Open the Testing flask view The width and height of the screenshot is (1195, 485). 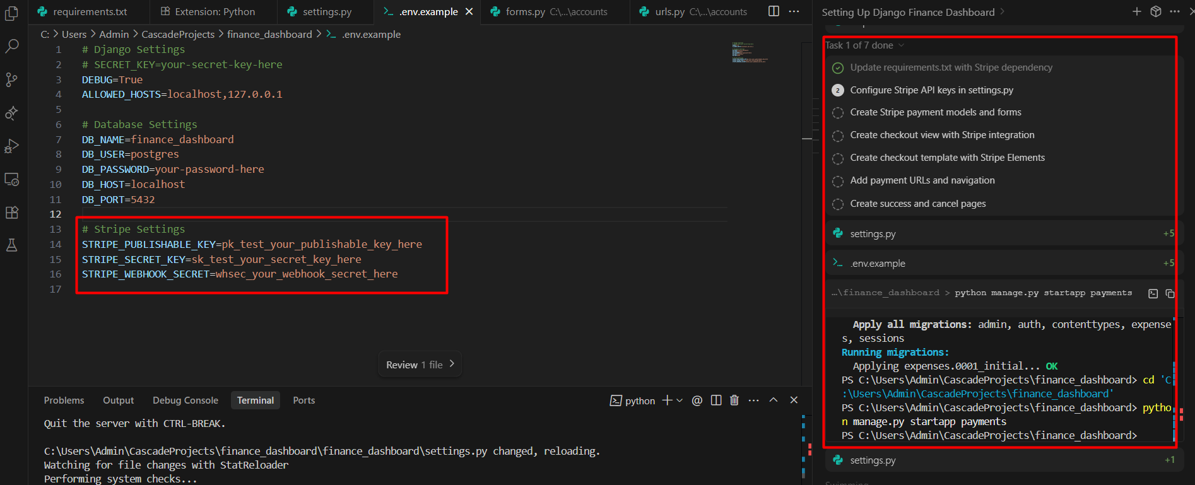coord(11,245)
